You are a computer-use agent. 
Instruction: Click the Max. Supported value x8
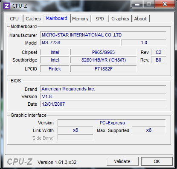click(x=149, y=130)
